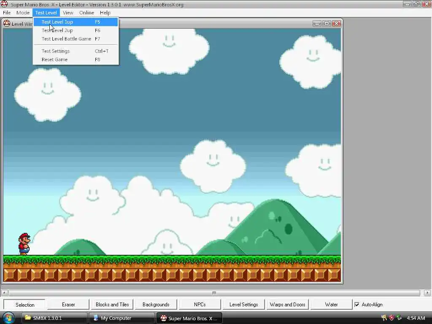Choose Test Level Battle Game

coord(76,39)
